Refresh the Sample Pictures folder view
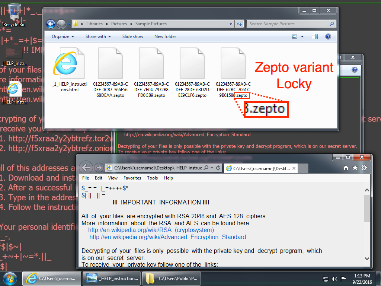Image resolution: width=381 pixels, height=286 pixels. (x=239, y=24)
